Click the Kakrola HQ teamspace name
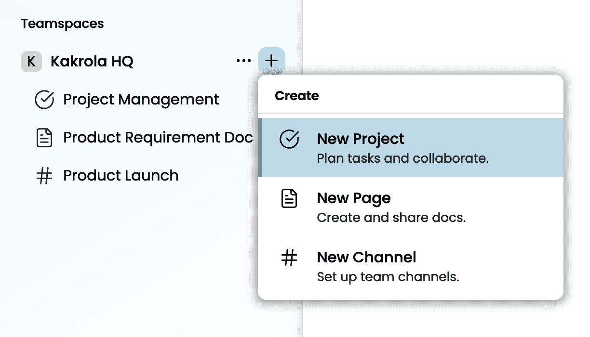 pos(92,62)
